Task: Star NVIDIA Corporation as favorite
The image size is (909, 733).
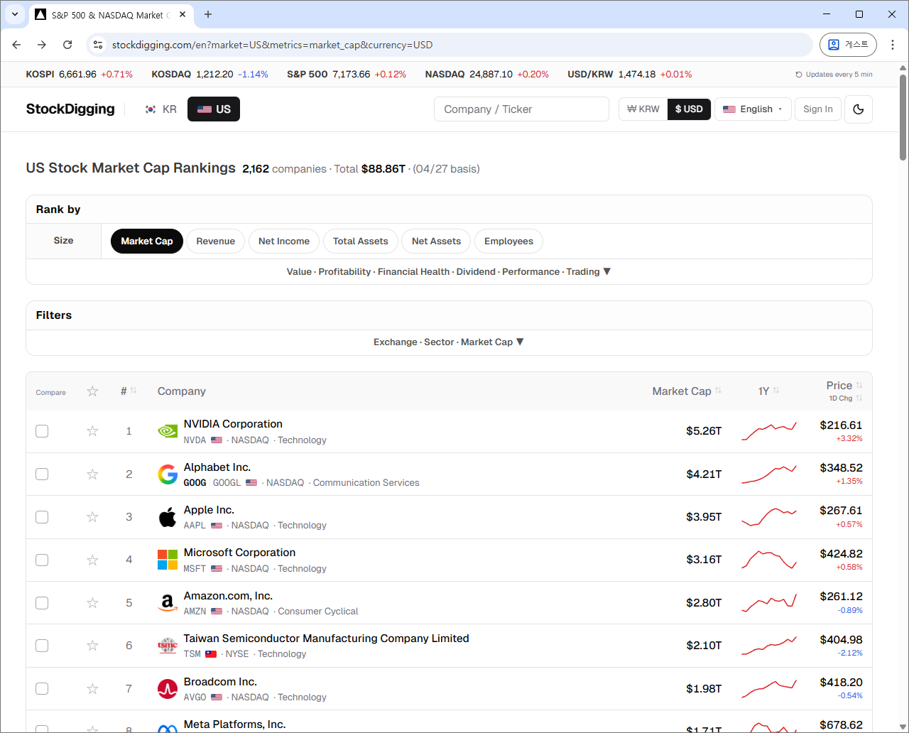Action: 92,431
